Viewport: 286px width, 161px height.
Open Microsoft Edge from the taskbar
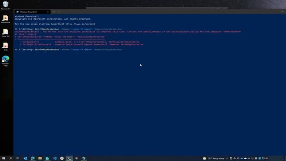click(x=33, y=158)
